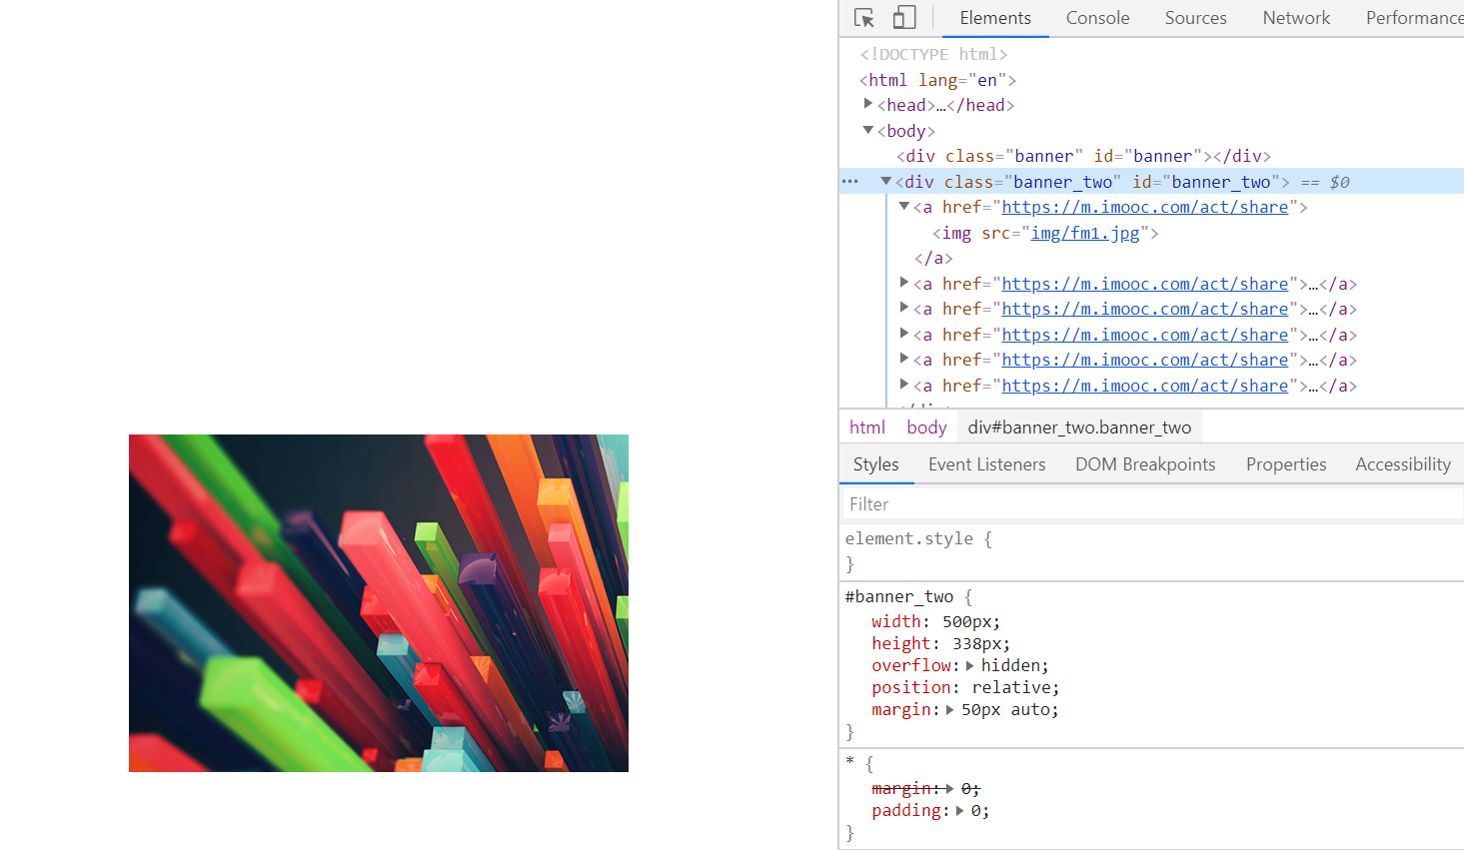Collapse the banner_two div node
1464x850 pixels.
point(885,181)
